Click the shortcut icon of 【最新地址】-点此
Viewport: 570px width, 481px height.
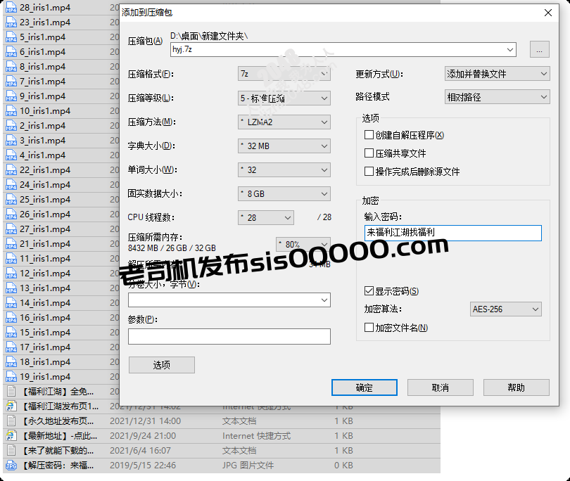coord(10,435)
